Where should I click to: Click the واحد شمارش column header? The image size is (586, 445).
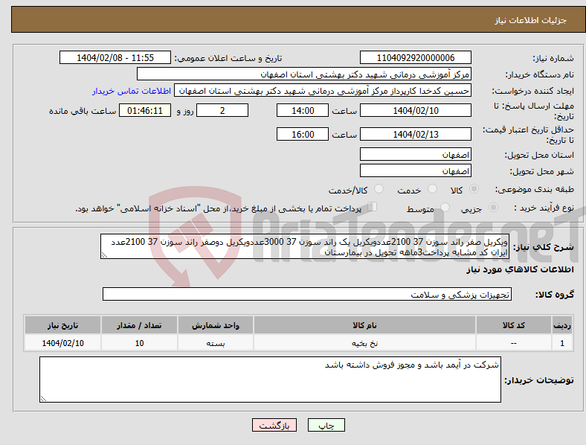pyautogui.click(x=216, y=325)
